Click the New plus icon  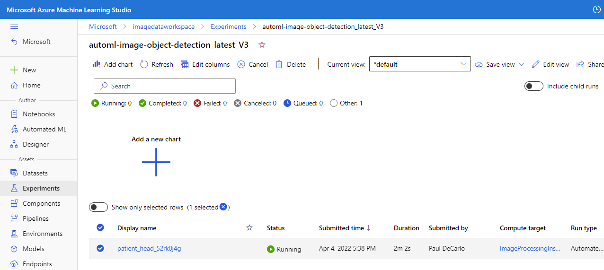pos(14,70)
